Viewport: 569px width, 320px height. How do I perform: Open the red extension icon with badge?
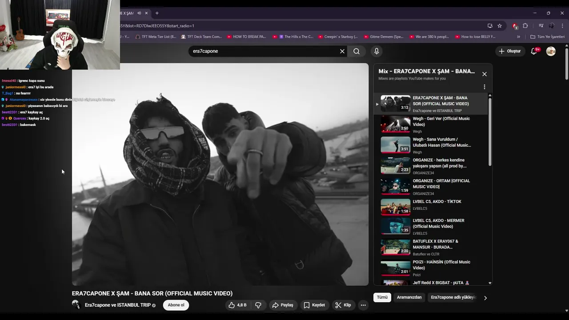click(515, 26)
